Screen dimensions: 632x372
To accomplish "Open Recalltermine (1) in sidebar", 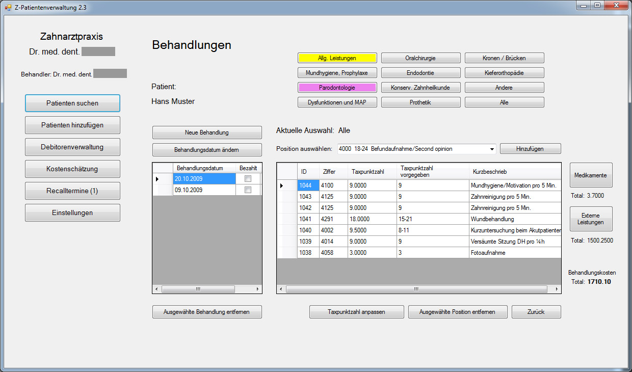I will pos(72,191).
